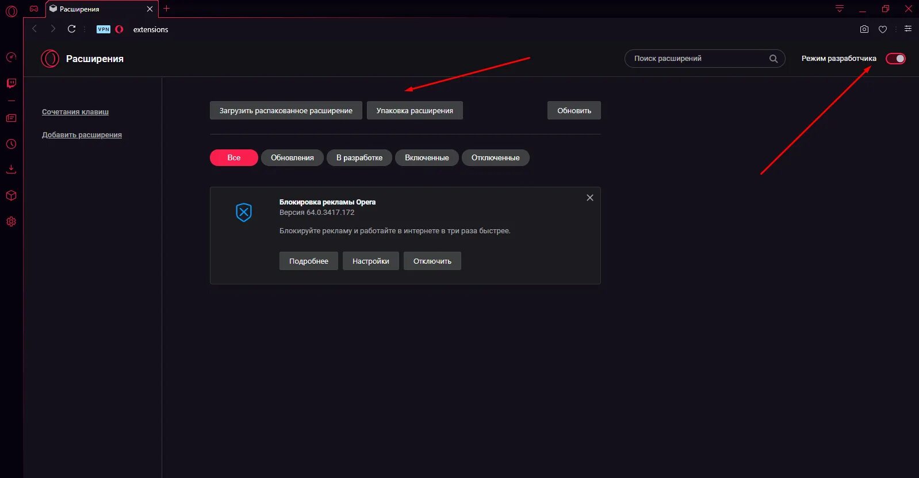Add page to bookmarks heart icon
The height and width of the screenshot is (478, 919).
point(883,29)
